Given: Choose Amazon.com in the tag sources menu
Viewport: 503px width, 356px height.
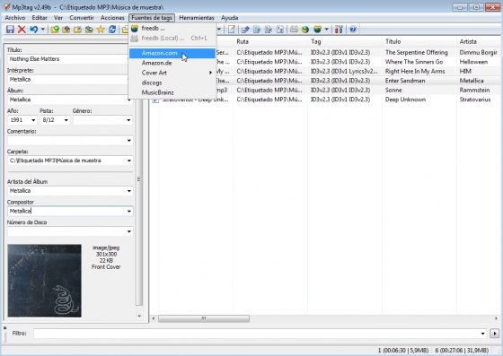Looking at the screenshot, I should point(172,53).
